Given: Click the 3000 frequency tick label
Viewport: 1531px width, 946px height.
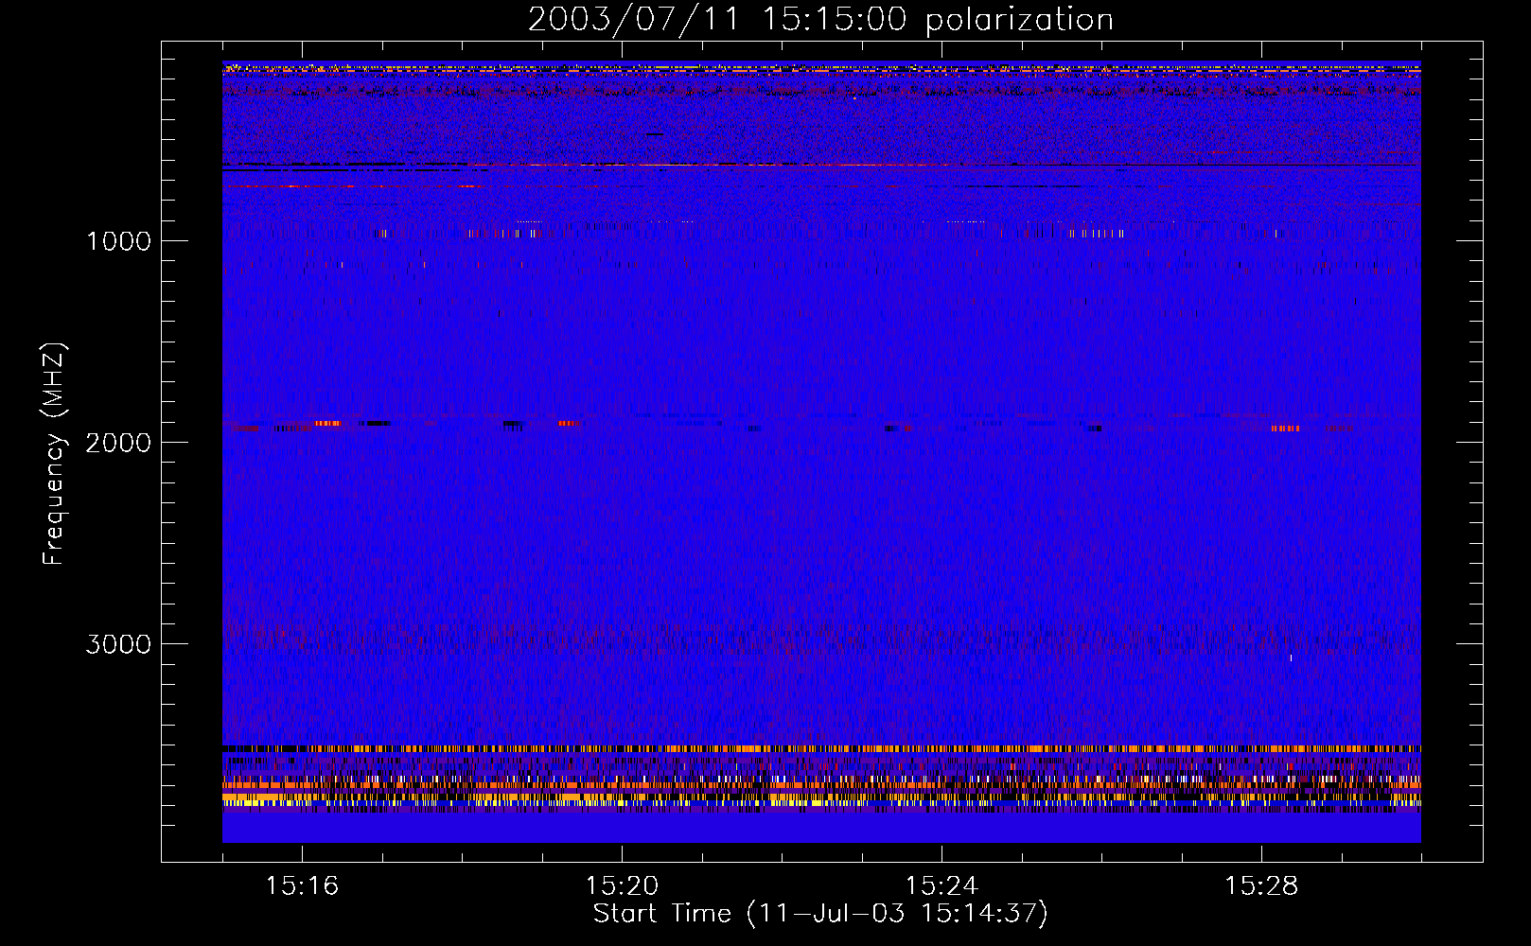Looking at the screenshot, I should pyautogui.click(x=118, y=644).
